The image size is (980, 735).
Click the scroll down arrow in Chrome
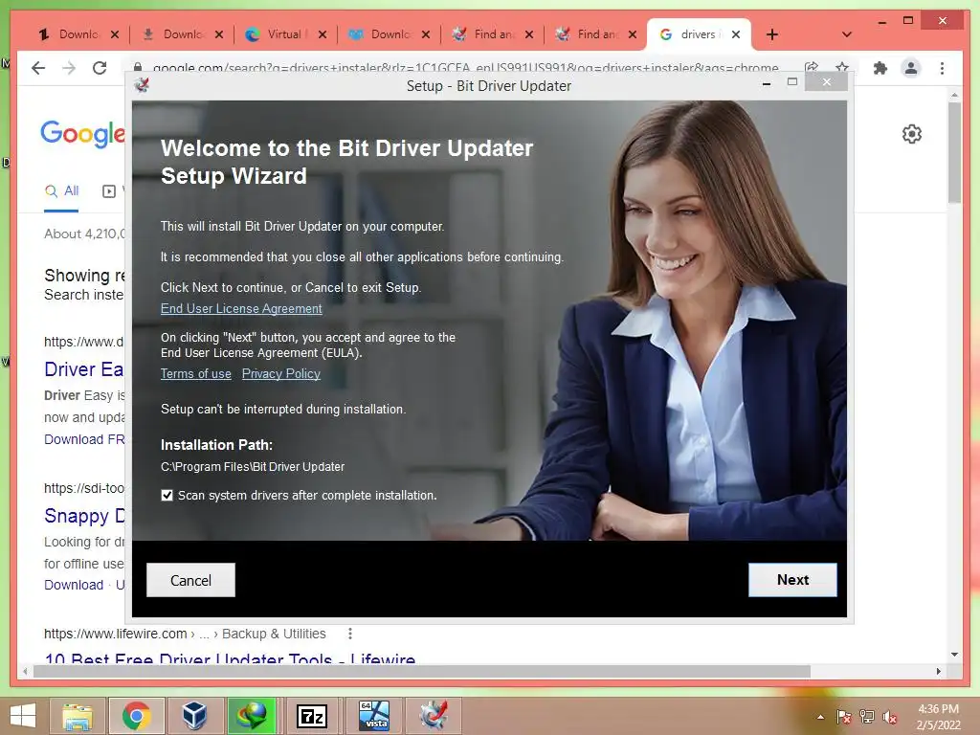(954, 655)
